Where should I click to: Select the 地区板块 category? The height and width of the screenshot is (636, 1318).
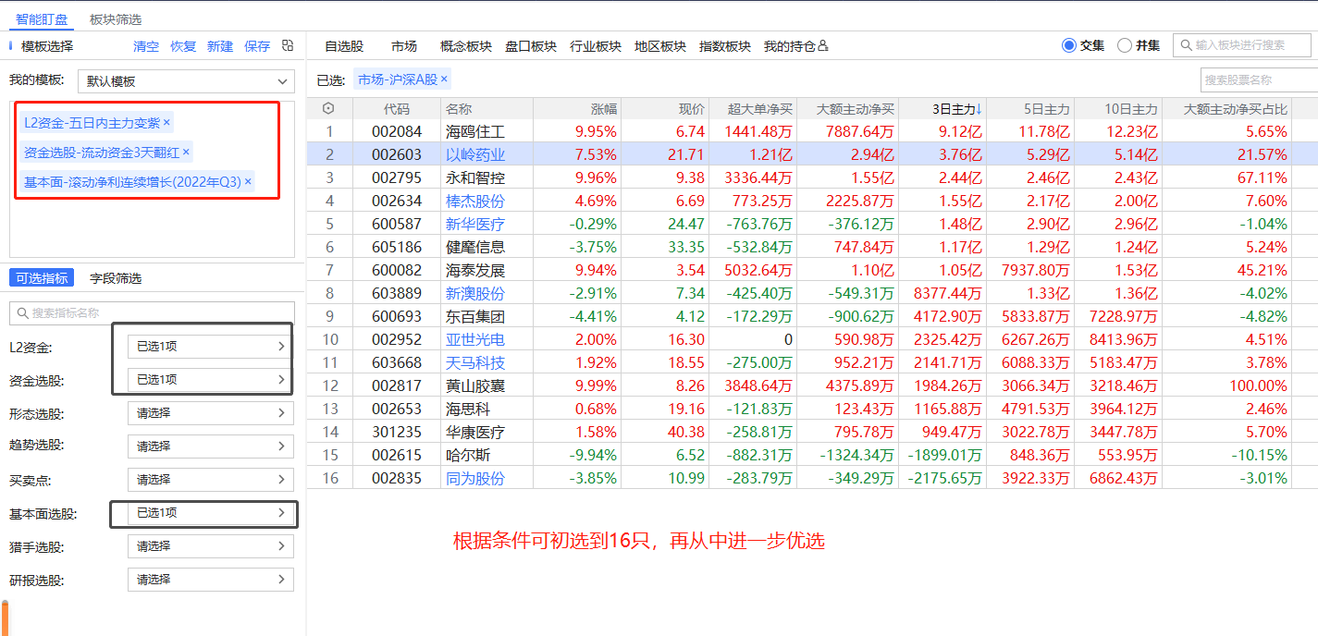(x=660, y=46)
